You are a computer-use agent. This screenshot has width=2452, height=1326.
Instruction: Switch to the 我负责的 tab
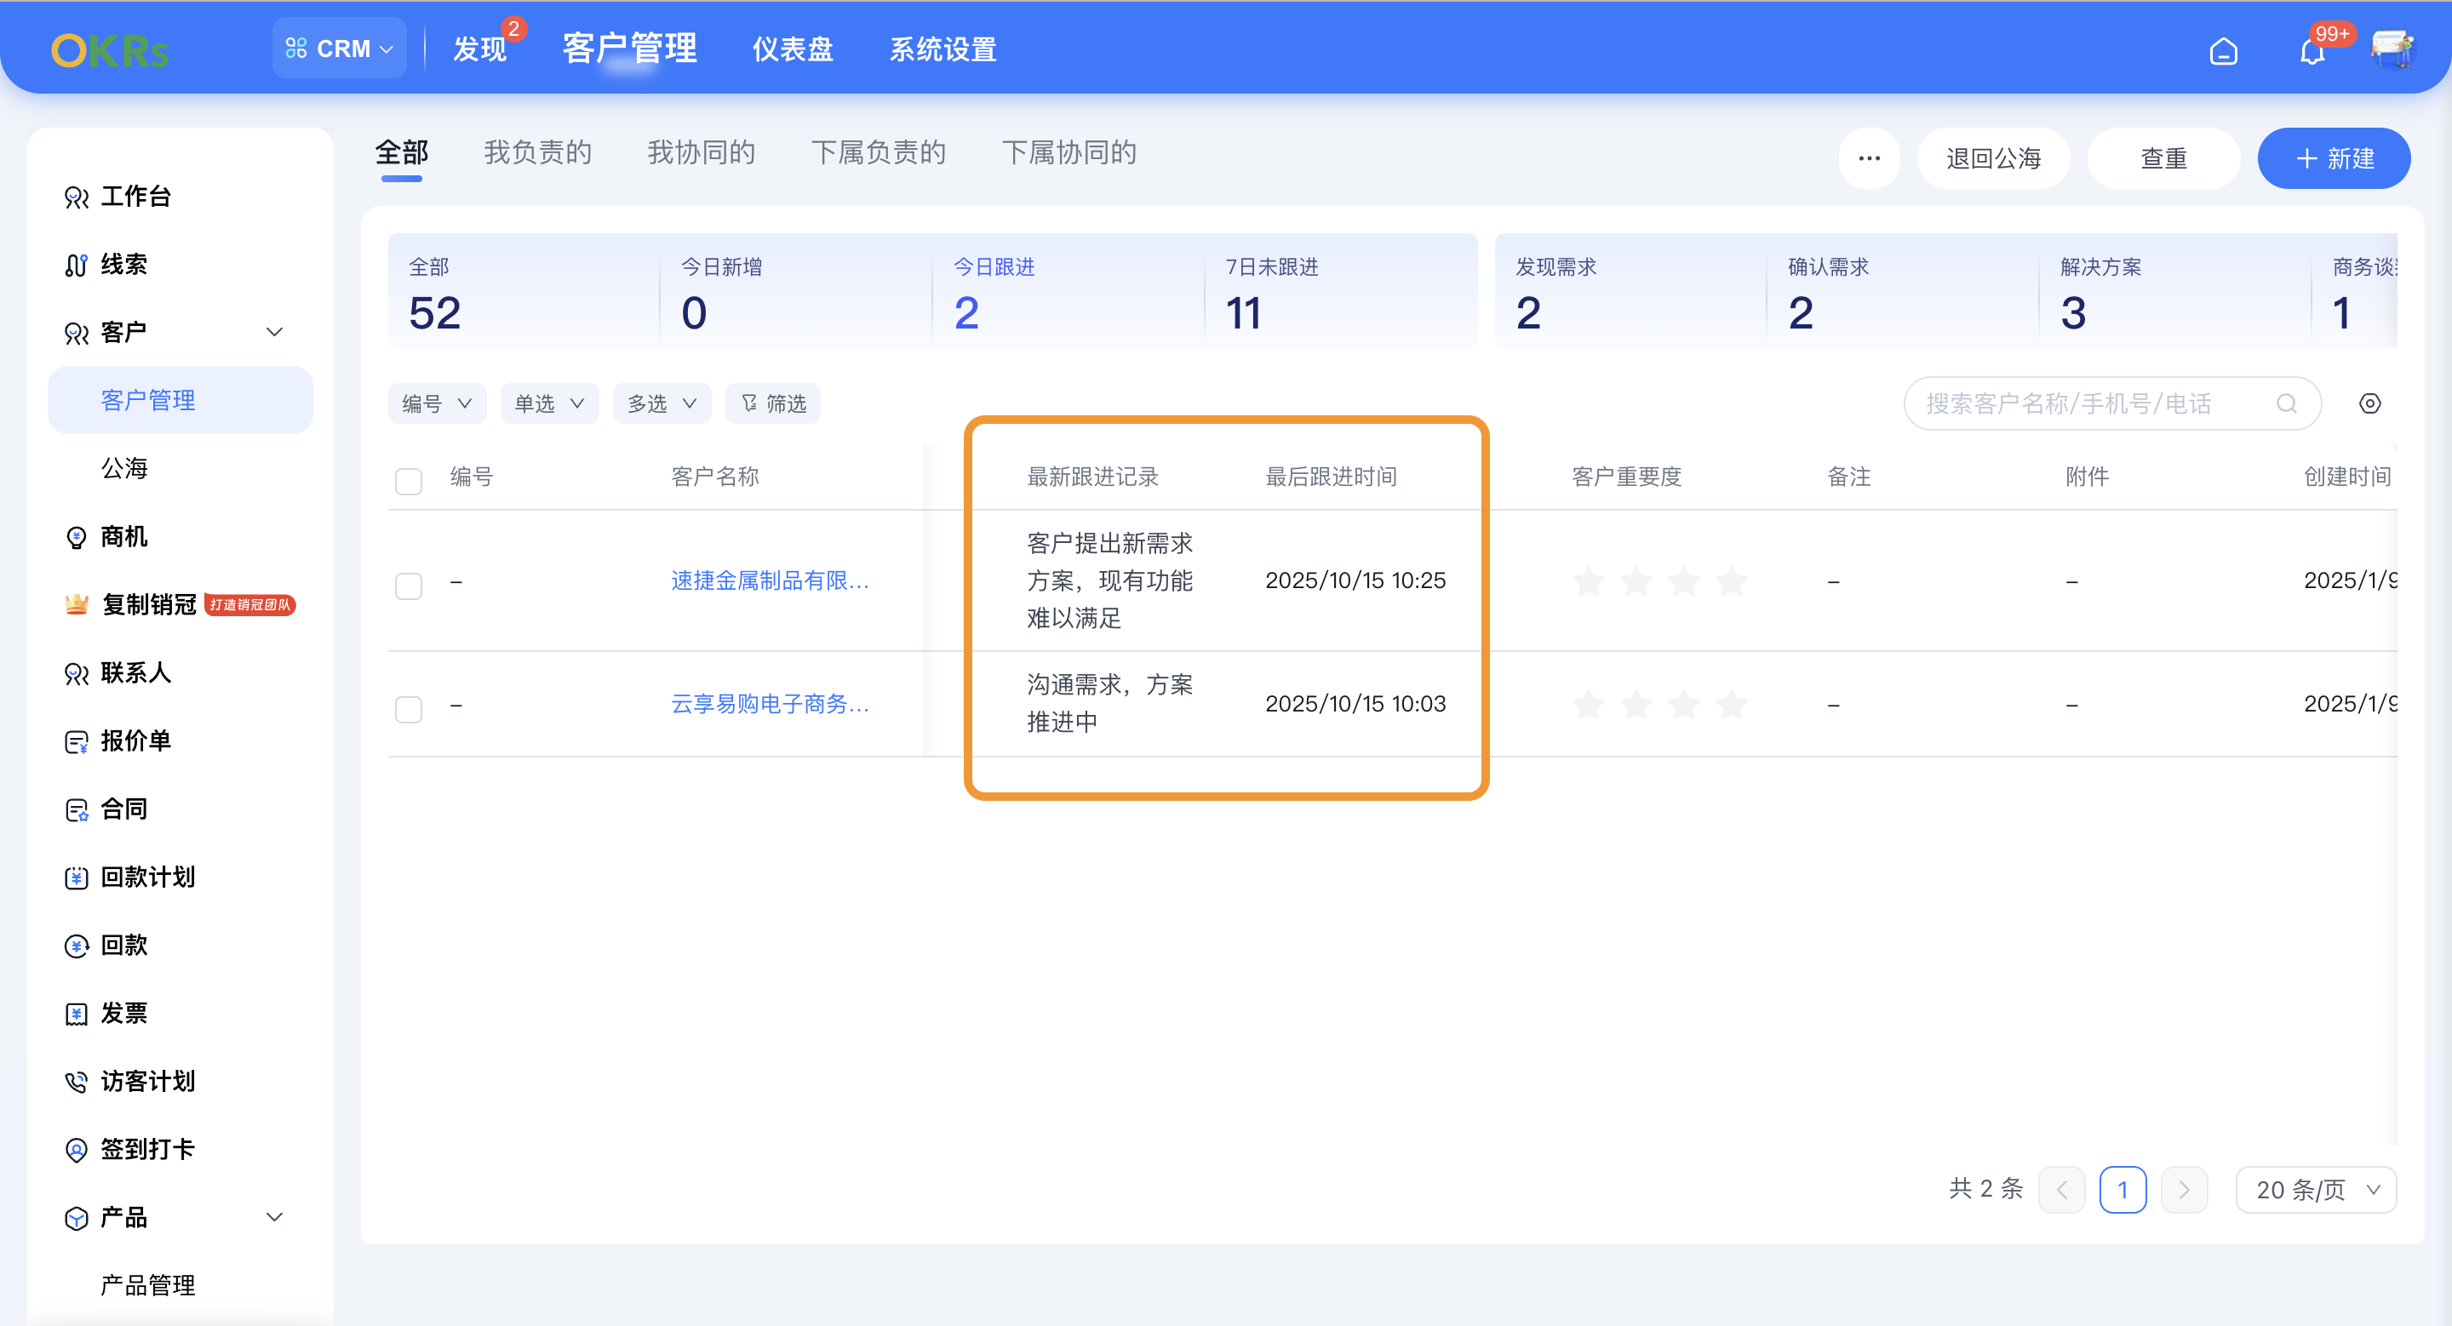click(539, 152)
